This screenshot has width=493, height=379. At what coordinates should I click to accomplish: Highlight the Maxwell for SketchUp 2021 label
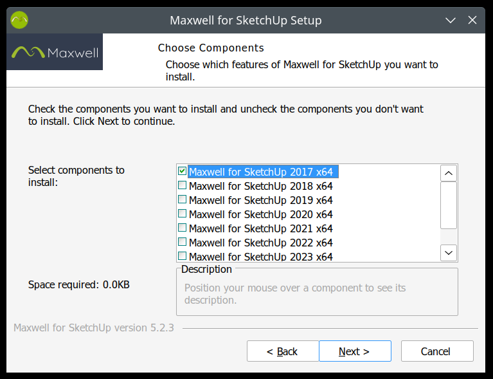pyautogui.click(x=261, y=228)
